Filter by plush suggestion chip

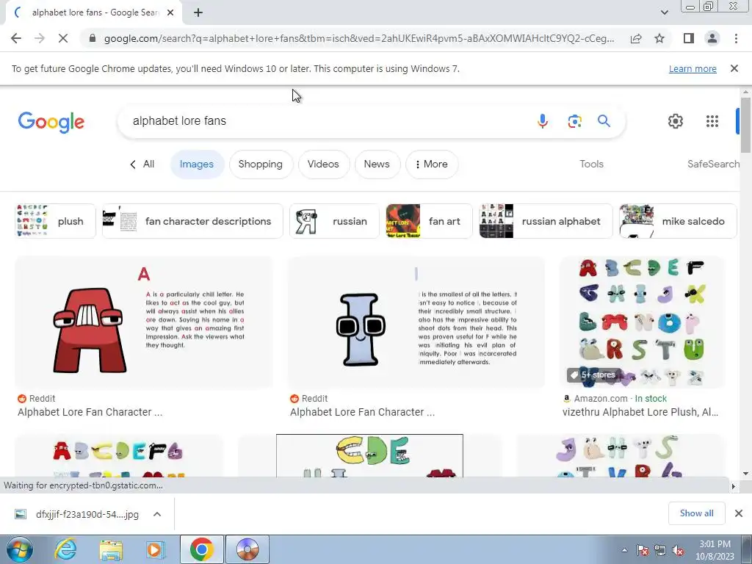55,221
